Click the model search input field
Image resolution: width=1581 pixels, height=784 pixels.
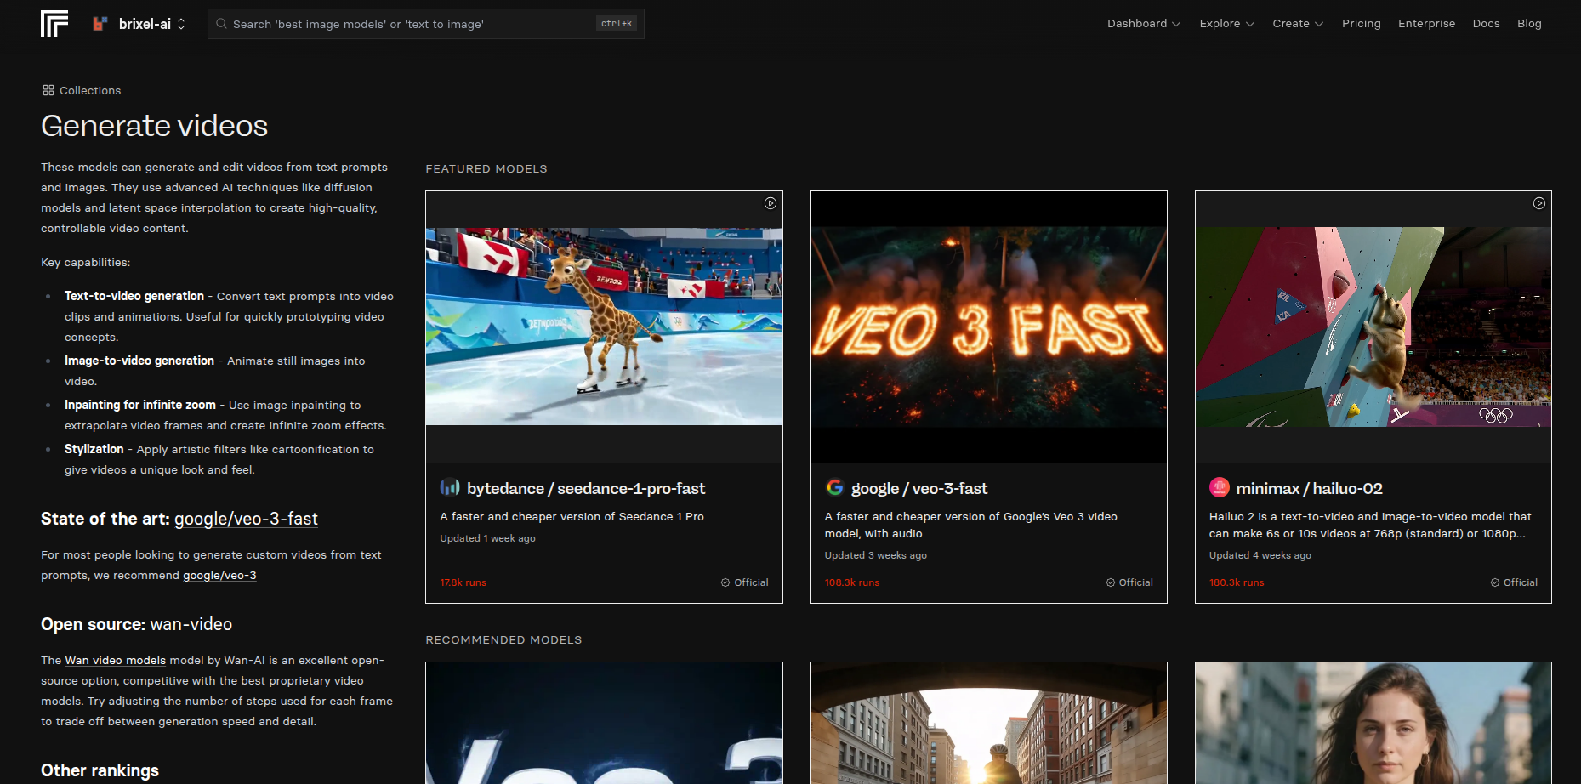408,24
